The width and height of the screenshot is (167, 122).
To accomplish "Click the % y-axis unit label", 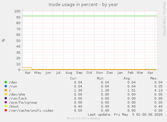I will tap(3, 40).
